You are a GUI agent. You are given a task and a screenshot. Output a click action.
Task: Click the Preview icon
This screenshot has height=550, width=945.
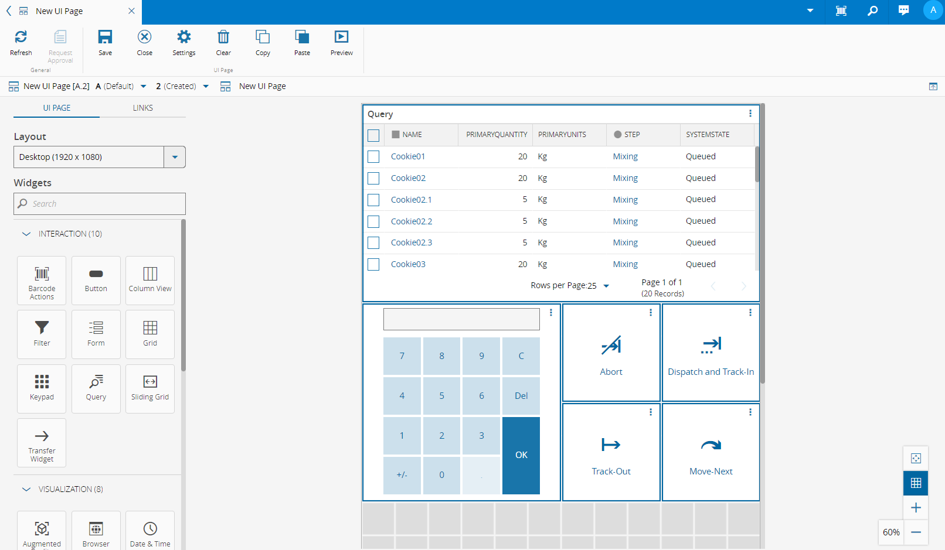pos(341,37)
